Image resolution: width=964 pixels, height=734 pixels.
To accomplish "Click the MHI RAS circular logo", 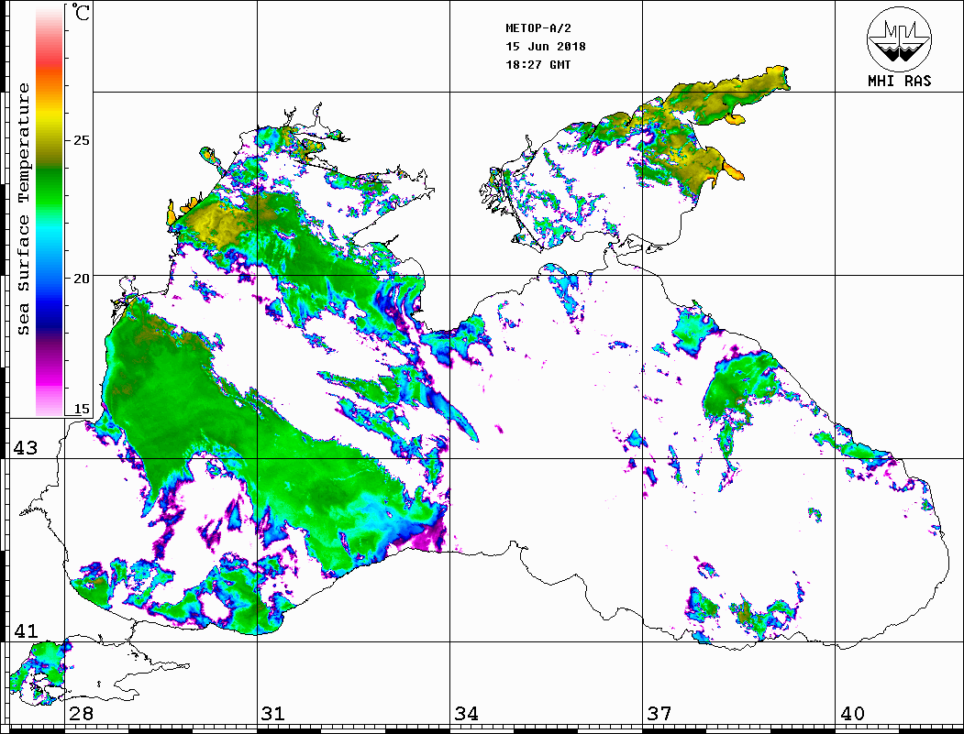I will click(899, 39).
